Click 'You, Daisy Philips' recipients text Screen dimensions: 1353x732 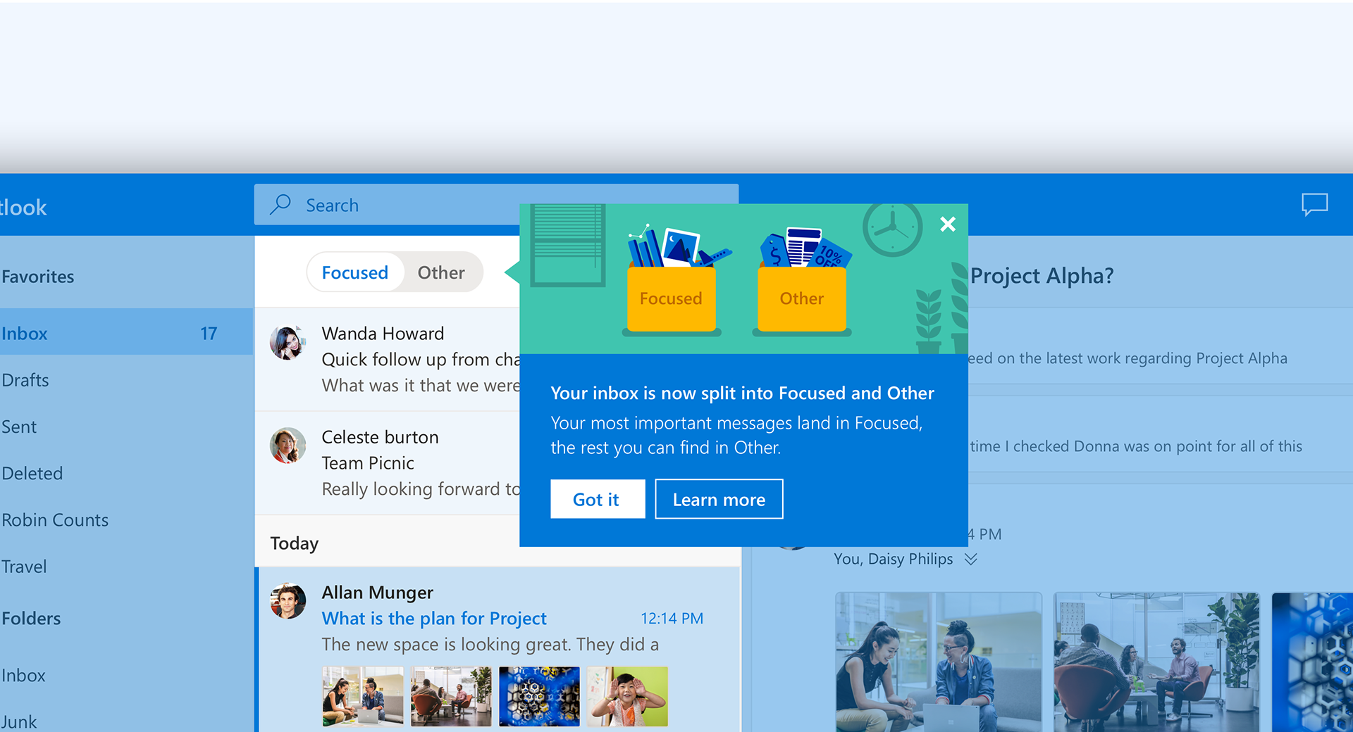(x=893, y=559)
